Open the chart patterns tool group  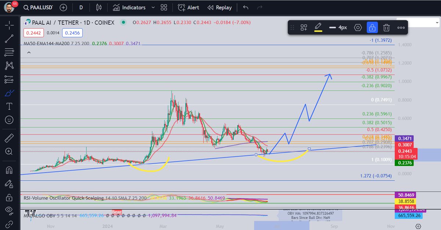coord(10,66)
